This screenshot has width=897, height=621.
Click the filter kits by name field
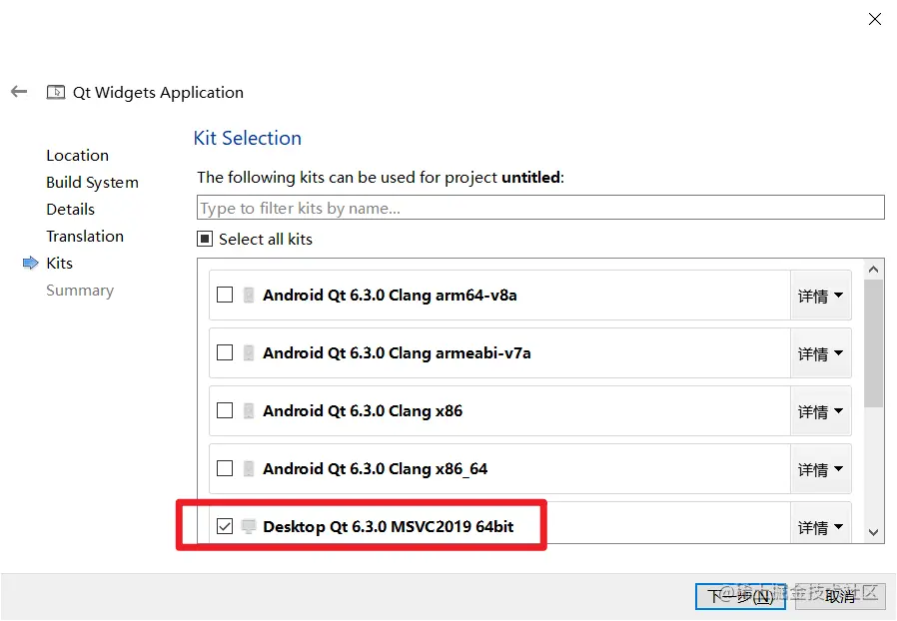point(539,208)
